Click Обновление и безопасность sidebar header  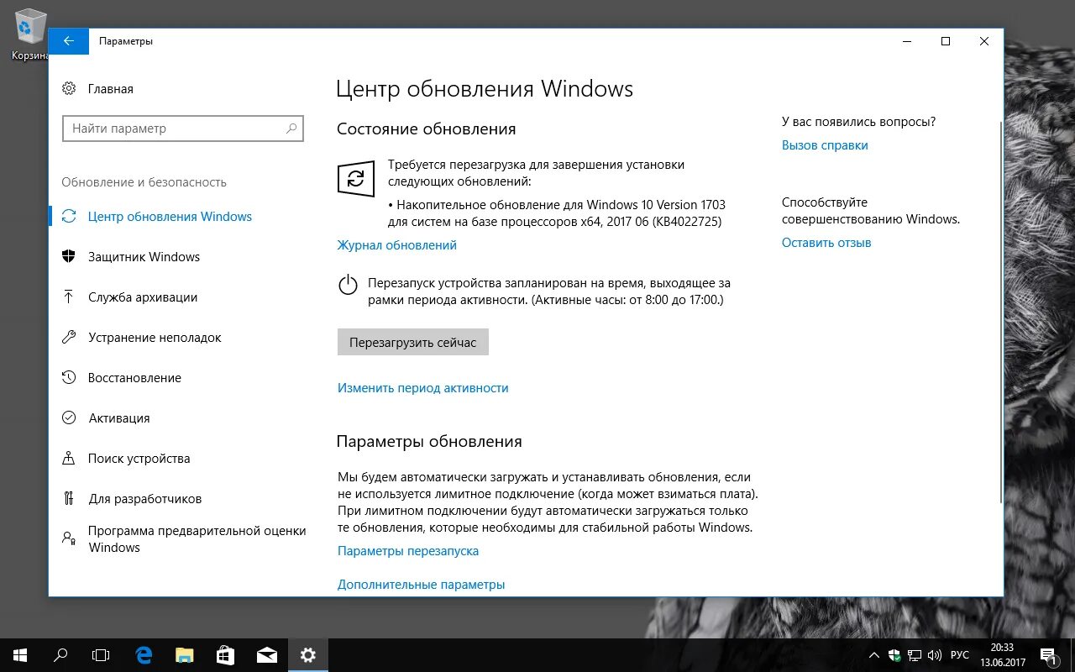(144, 182)
